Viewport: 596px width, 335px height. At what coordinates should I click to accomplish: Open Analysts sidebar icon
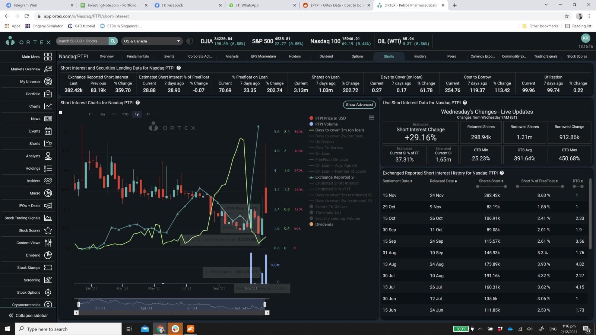coord(48,156)
